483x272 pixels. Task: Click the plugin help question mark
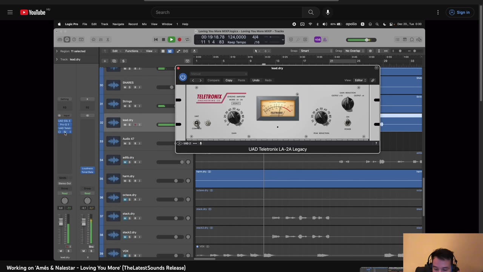point(376,143)
